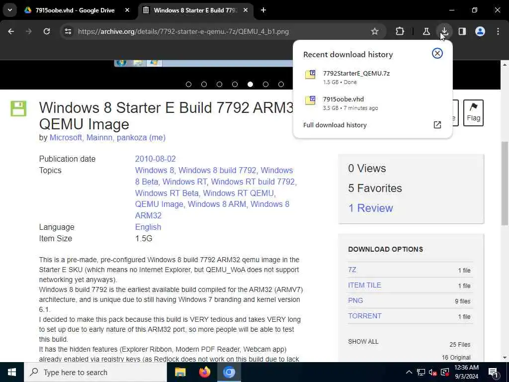
Task: Open the side panel icon
Action: [x=462, y=31]
